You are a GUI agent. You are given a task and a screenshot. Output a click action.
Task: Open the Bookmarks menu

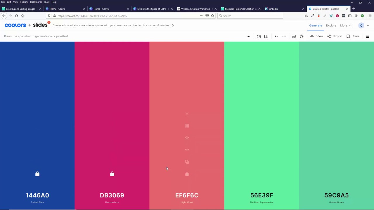tap(36, 2)
